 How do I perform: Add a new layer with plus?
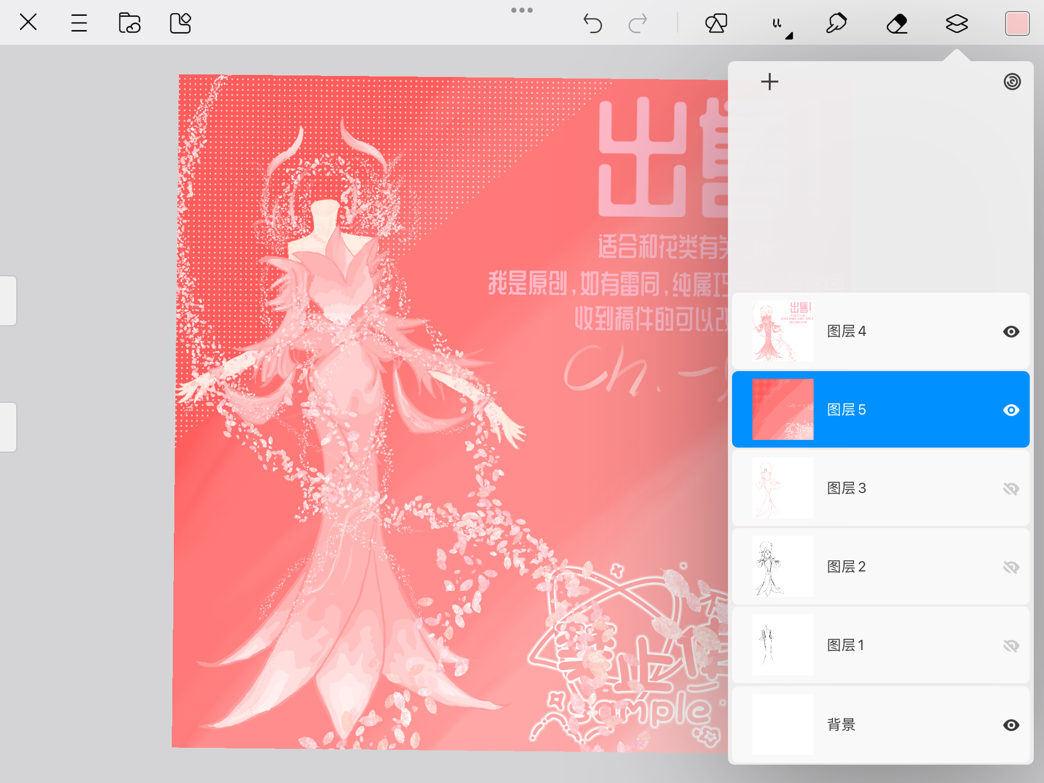click(769, 82)
